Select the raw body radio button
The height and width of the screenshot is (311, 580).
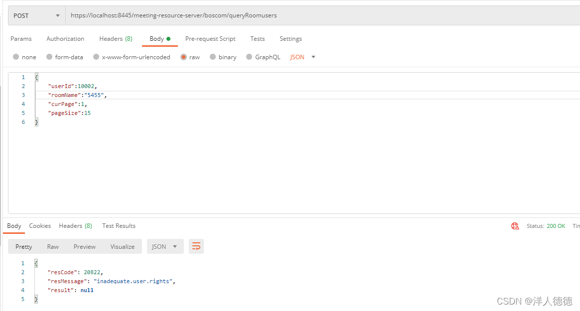(183, 57)
